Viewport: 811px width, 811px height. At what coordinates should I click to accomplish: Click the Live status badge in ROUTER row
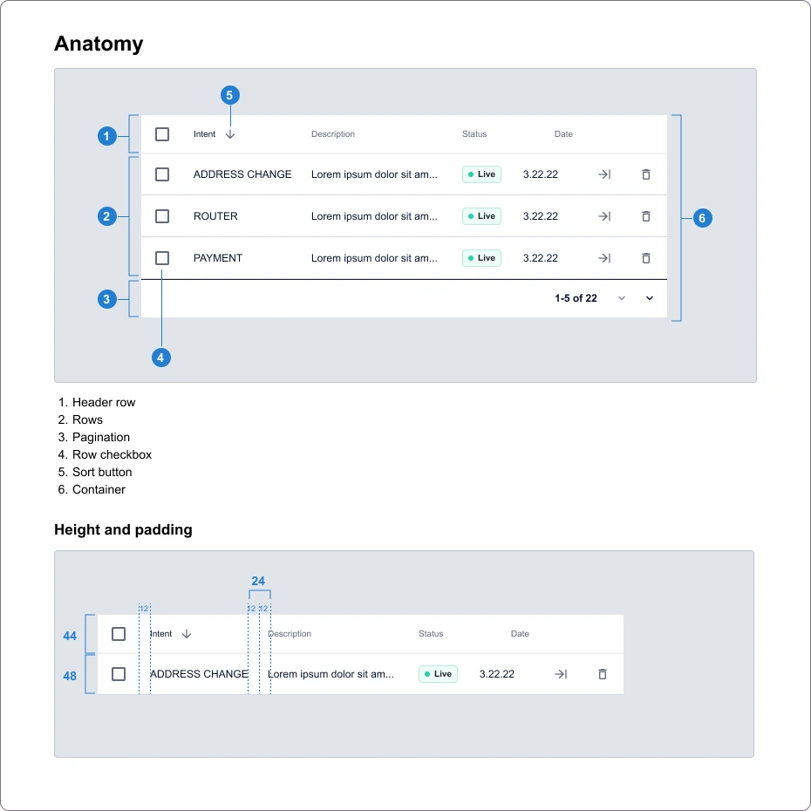click(481, 216)
